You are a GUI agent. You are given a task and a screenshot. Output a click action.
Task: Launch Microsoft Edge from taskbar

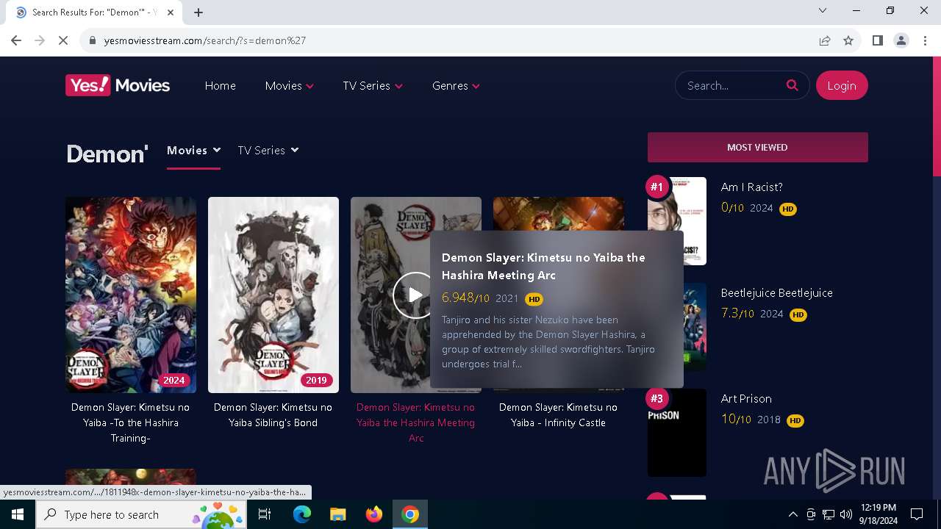click(302, 514)
